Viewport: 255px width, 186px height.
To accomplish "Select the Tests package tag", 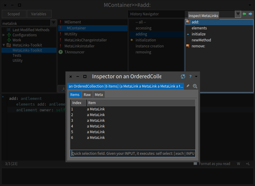I will tap(29, 55).
